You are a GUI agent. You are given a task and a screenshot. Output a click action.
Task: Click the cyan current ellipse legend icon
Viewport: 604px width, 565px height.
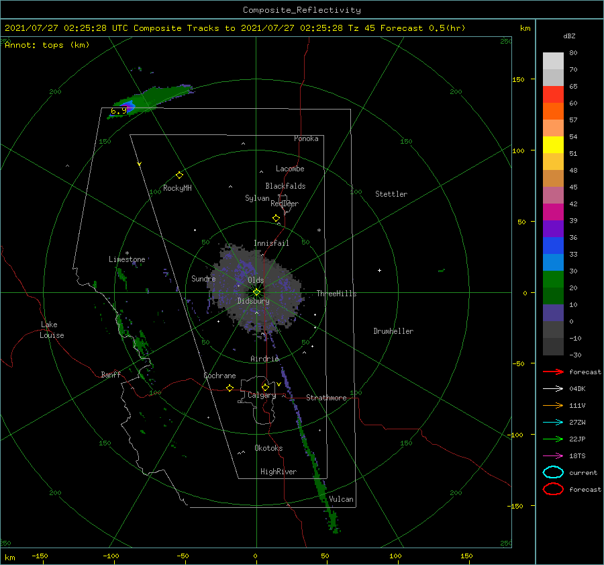(553, 472)
